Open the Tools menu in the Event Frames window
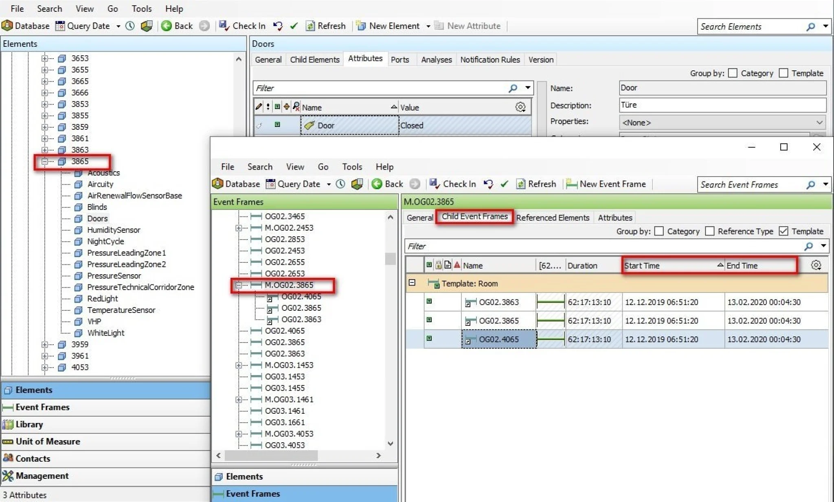This screenshot has height=502, width=834. pos(352,166)
